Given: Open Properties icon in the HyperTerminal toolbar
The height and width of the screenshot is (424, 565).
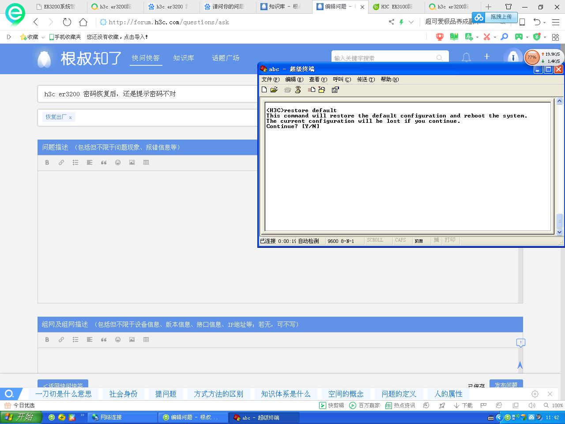Looking at the screenshot, I should (335, 90).
